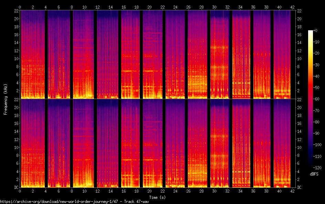Select the 42 second mark on top time axis
The width and height of the screenshot is (325, 204).
point(292,7)
